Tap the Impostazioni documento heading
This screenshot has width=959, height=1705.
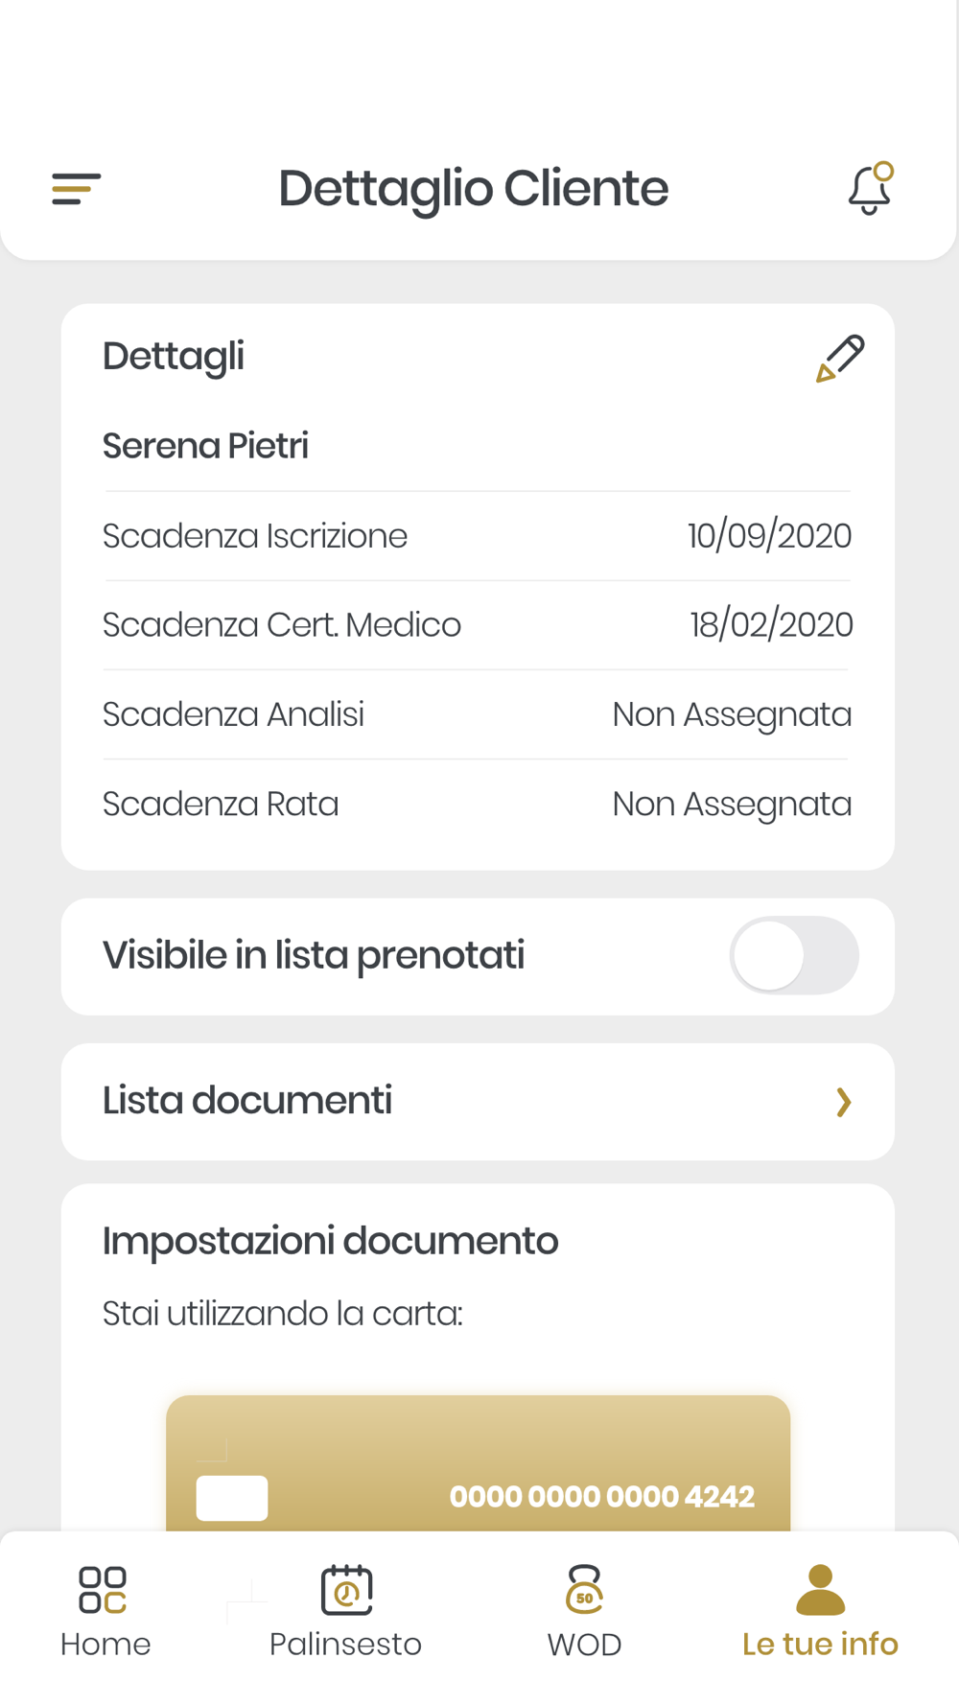coord(330,1241)
